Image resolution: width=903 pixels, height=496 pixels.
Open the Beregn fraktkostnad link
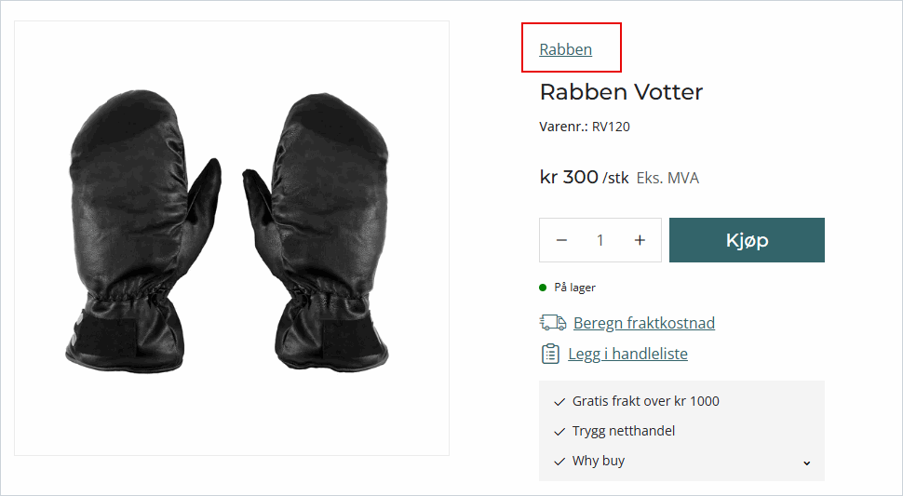coord(644,323)
